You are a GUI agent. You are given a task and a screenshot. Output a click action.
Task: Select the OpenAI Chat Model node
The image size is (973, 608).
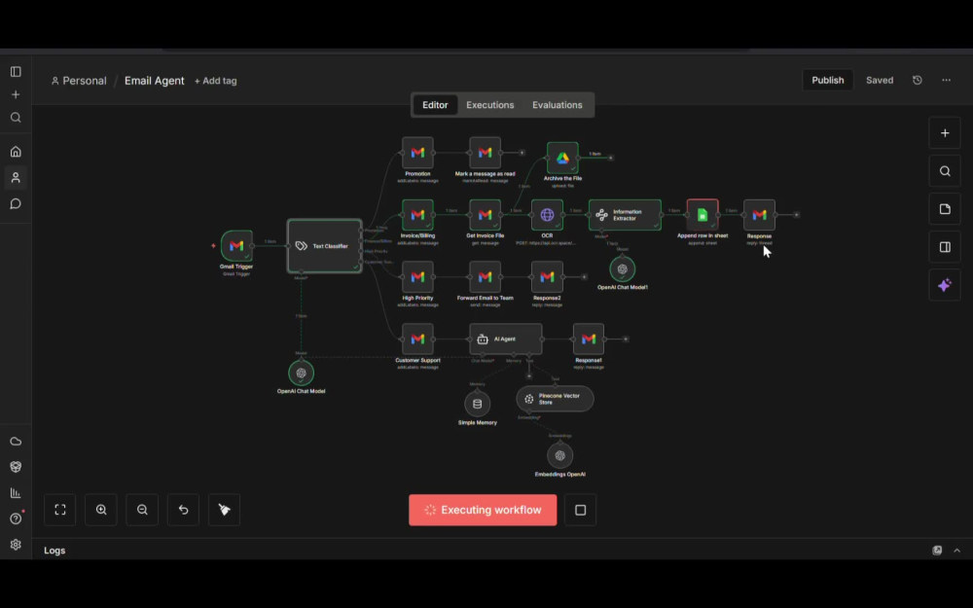point(301,373)
